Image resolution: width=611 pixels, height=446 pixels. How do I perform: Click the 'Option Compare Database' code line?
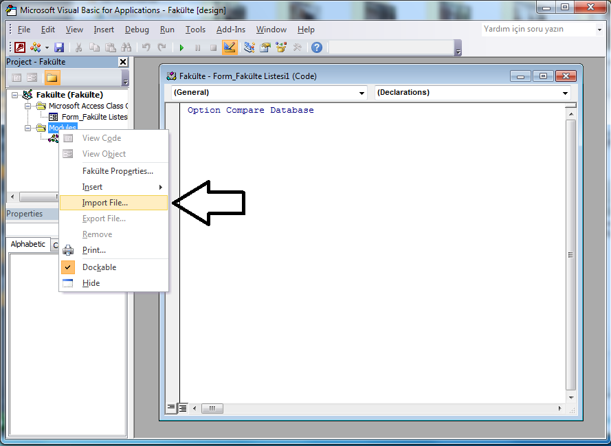tap(251, 110)
